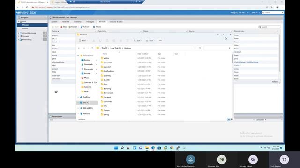Screen dimensions: 300x168
Task: Open the View menu in File Explorer
Action: click(150, 41)
